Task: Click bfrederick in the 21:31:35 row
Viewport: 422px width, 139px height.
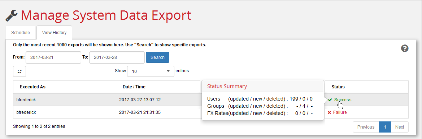Action: coord(26,112)
